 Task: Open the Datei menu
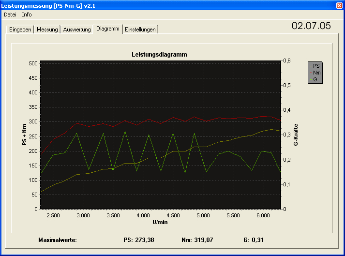[x=10, y=15]
